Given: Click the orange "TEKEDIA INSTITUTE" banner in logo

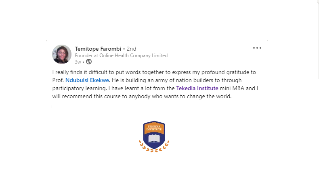Looking at the screenshot, I should pyautogui.click(x=154, y=128).
